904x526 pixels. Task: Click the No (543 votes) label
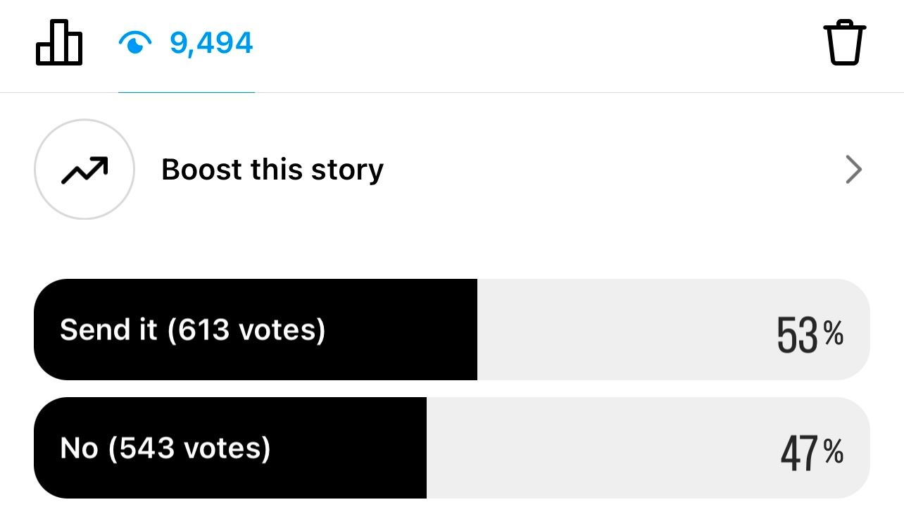coord(165,448)
